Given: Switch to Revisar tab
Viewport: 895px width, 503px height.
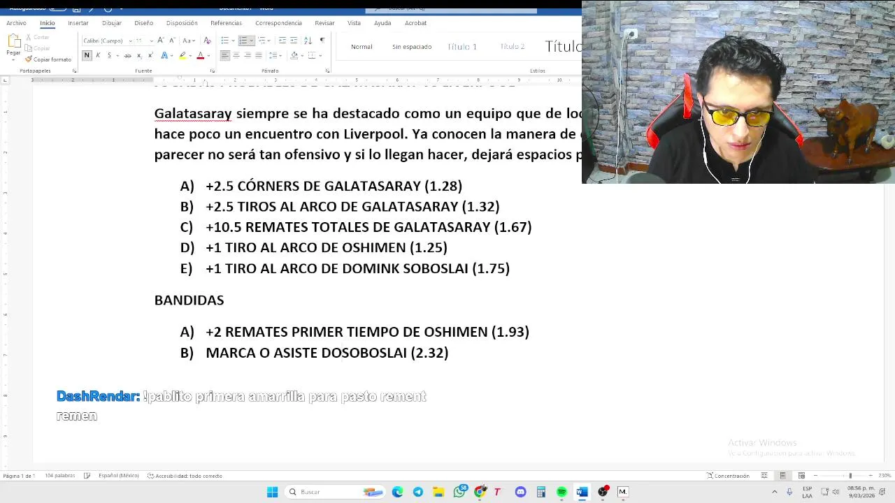Looking at the screenshot, I should tap(324, 23).
